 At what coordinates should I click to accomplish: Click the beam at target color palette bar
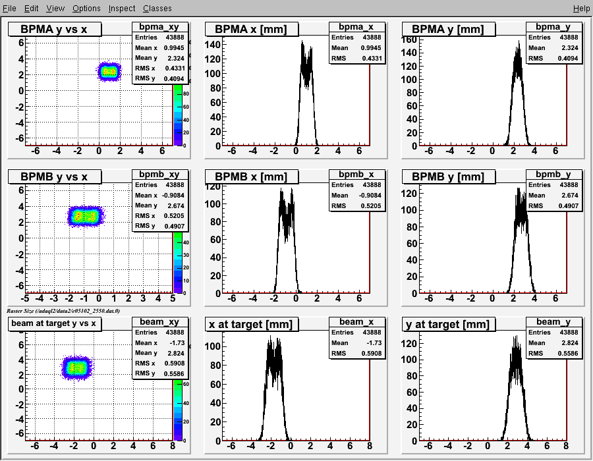178,410
